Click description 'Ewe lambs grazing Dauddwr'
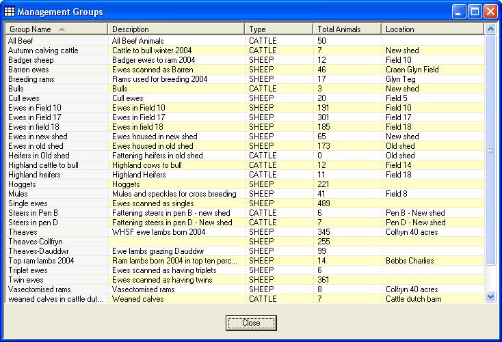502x342 pixels. [158, 251]
